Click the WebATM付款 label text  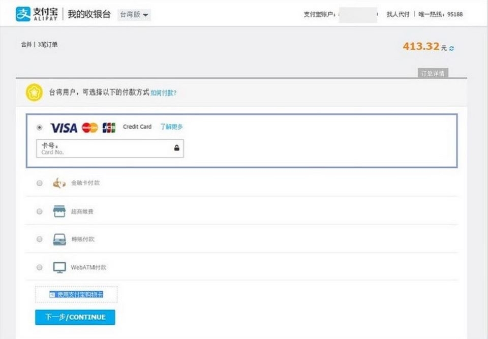88,267
